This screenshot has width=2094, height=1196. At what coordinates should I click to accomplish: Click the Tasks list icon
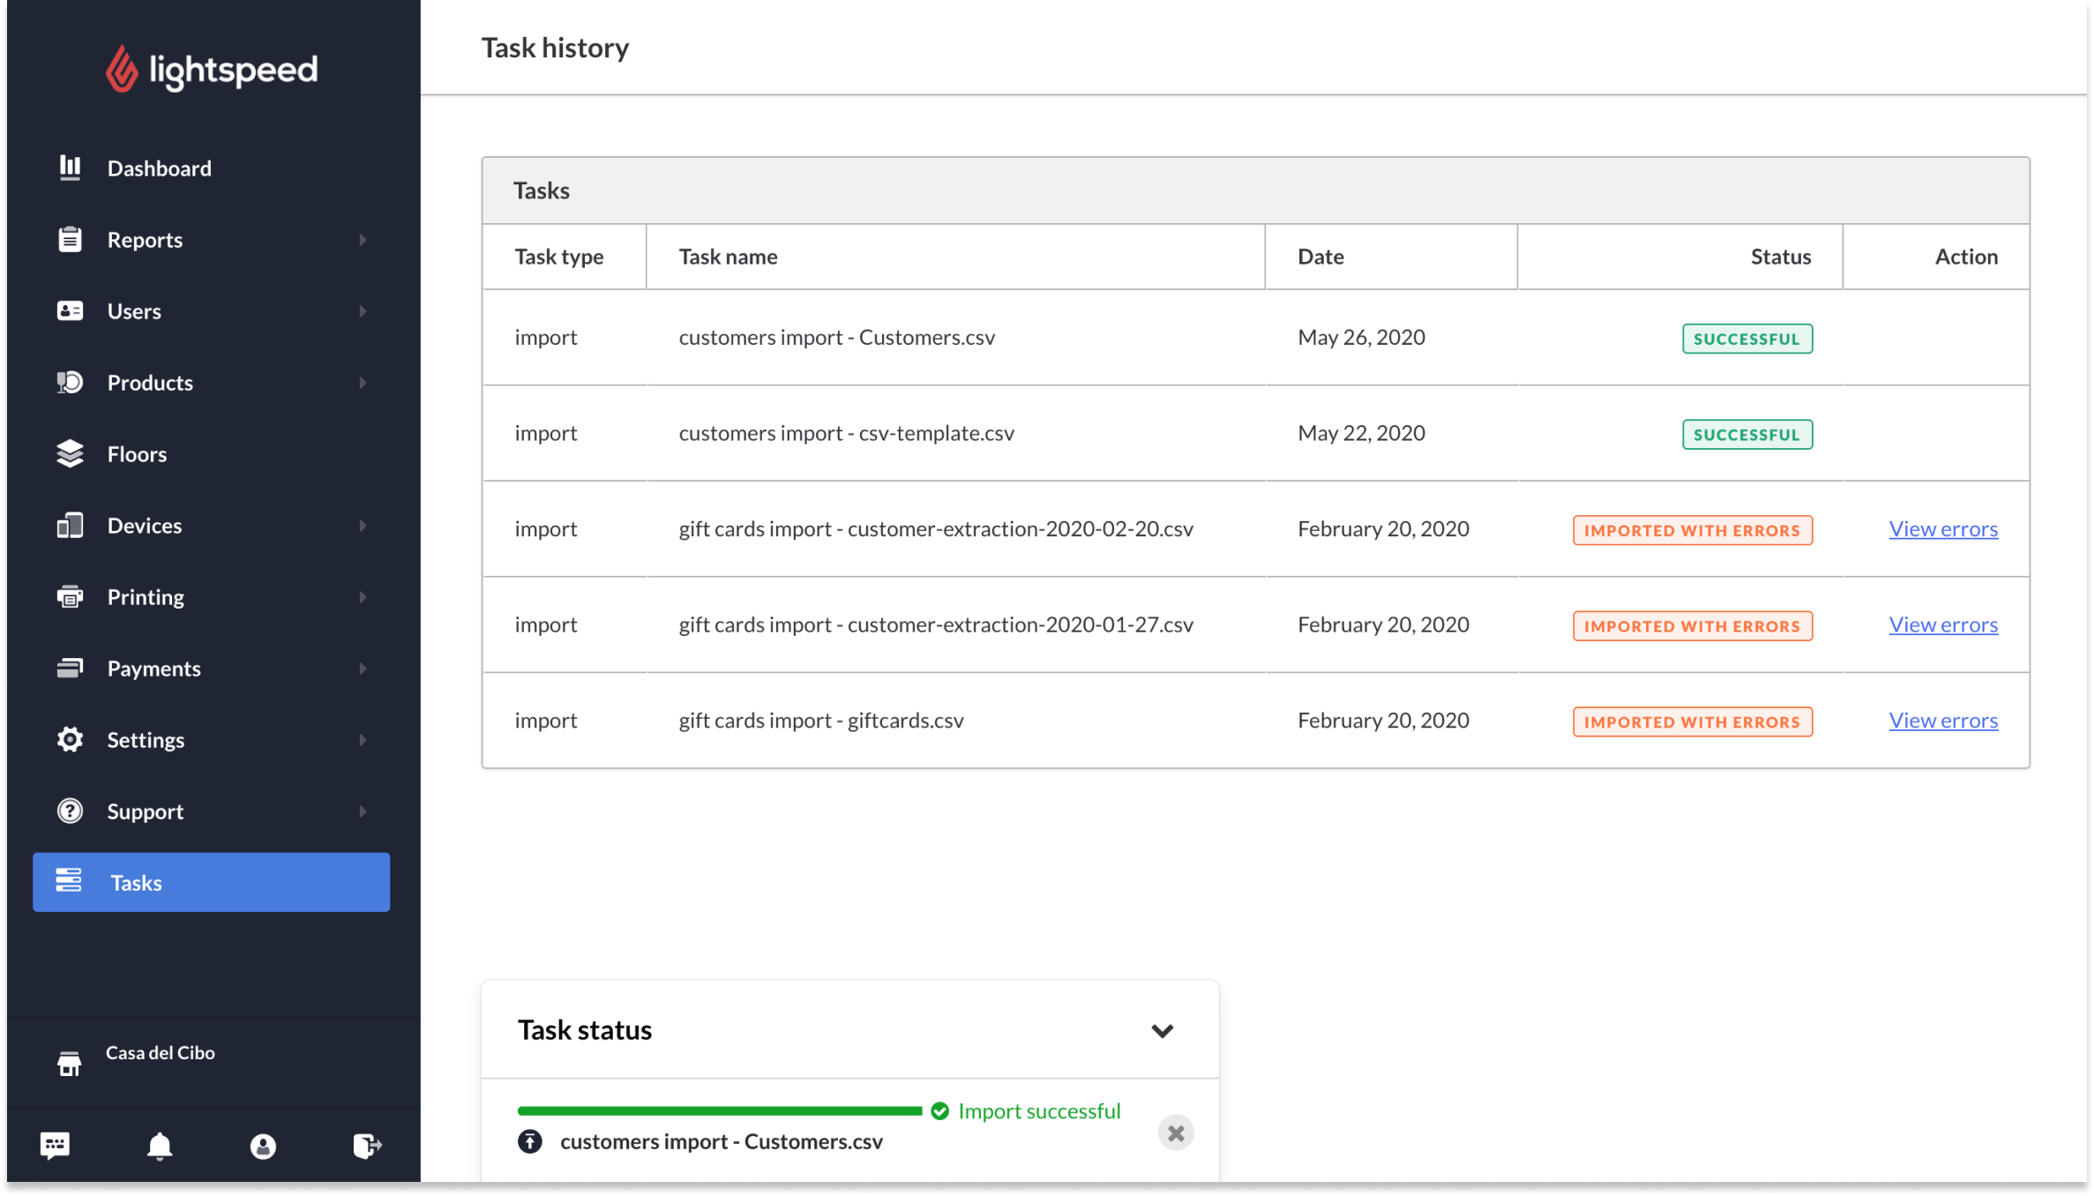(x=69, y=880)
